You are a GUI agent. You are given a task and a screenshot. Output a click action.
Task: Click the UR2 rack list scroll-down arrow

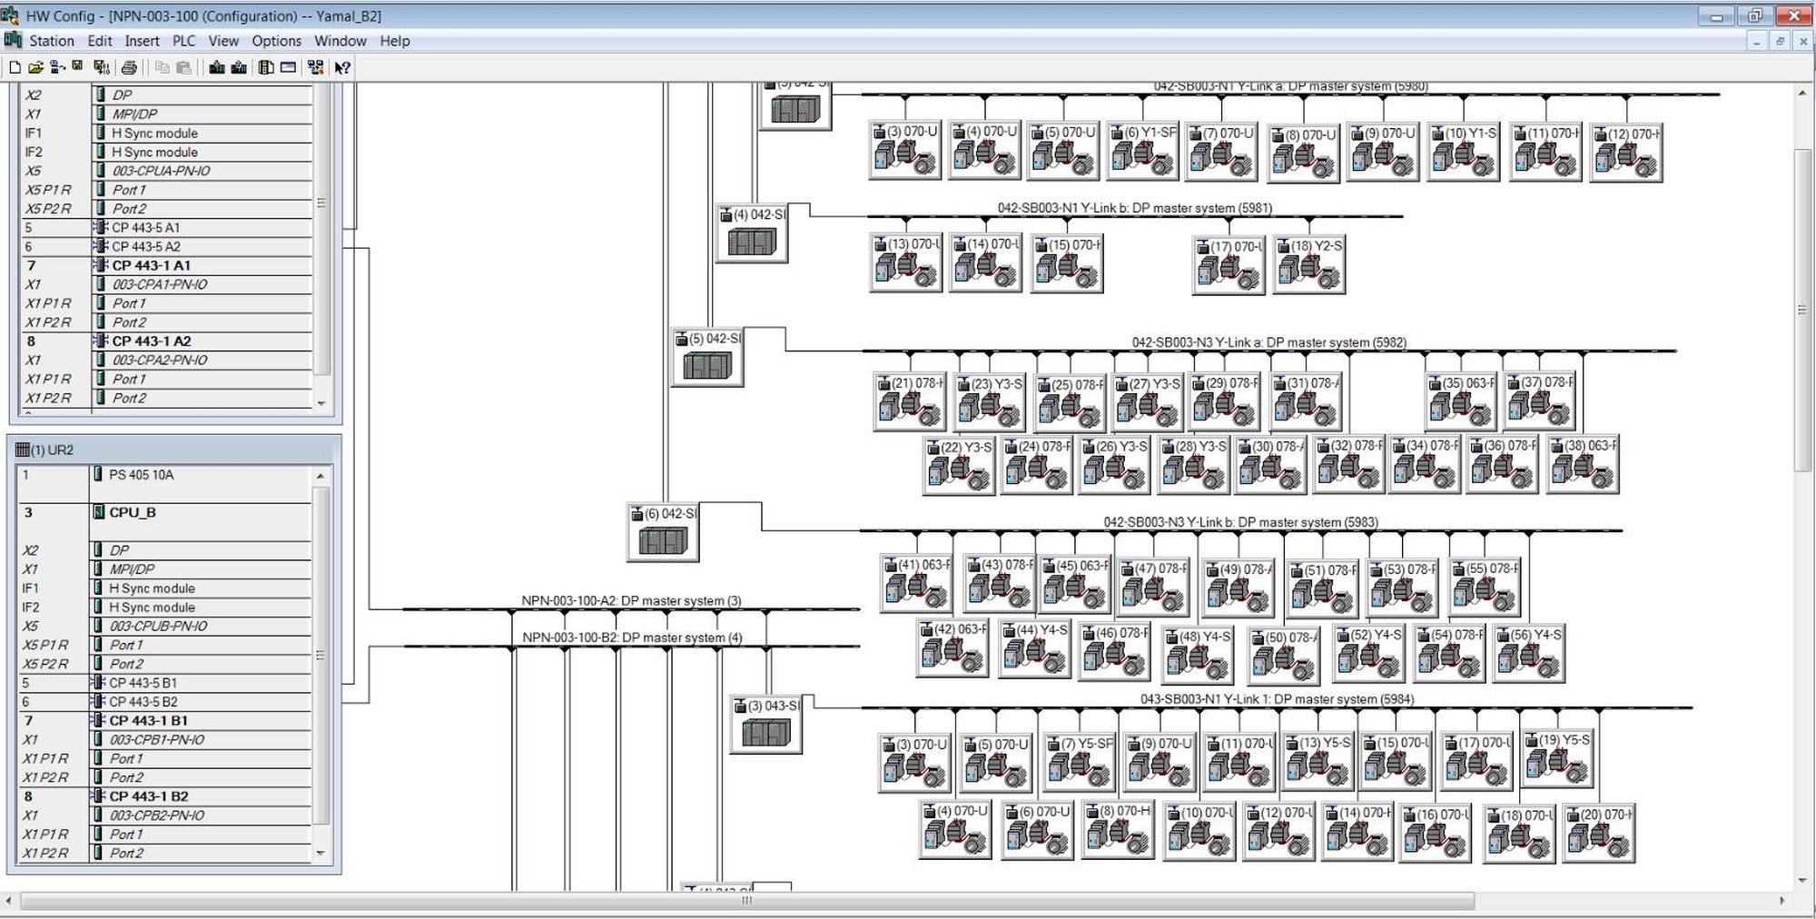pyautogui.click(x=321, y=853)
